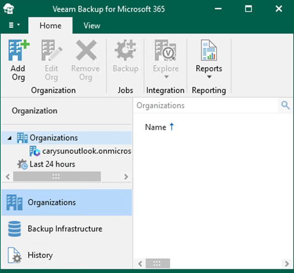Open the main hamburger menu dropdown
Image resolution: width=294 pixels, height=273 pixels.
(x=14, y=25)
